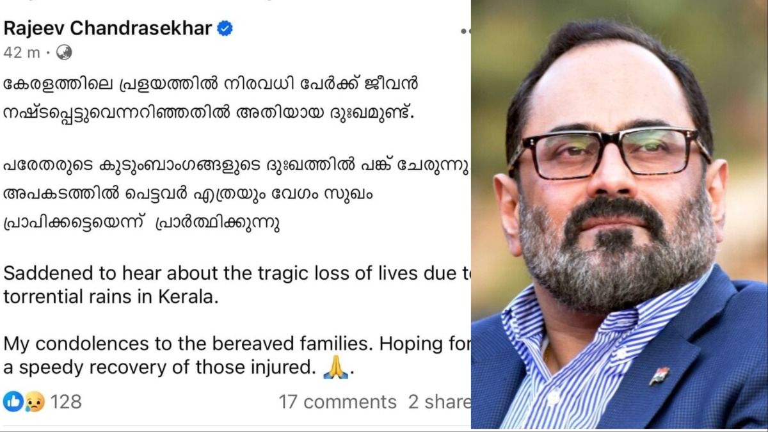Image resolution: width=768 pixels, height=432 pixels.
Task: Open the three-dot post options menu
Action: 465,30
